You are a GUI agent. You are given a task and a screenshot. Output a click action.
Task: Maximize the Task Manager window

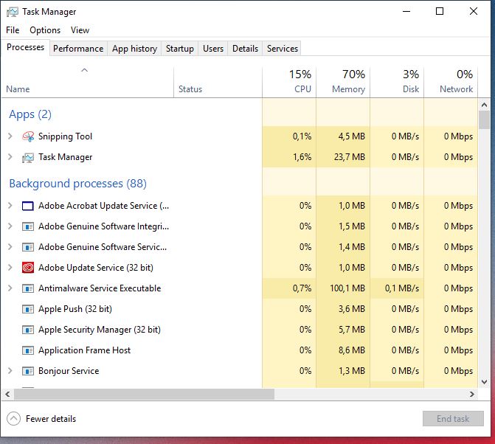(x=440, y=11)
